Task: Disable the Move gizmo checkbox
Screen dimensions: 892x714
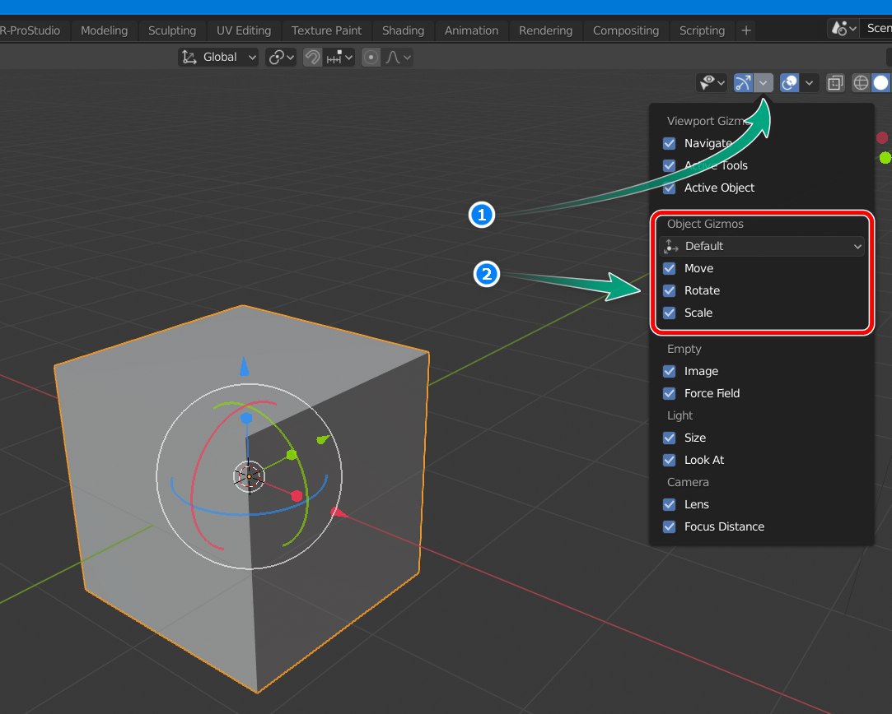Action: [x=669, y=268]
